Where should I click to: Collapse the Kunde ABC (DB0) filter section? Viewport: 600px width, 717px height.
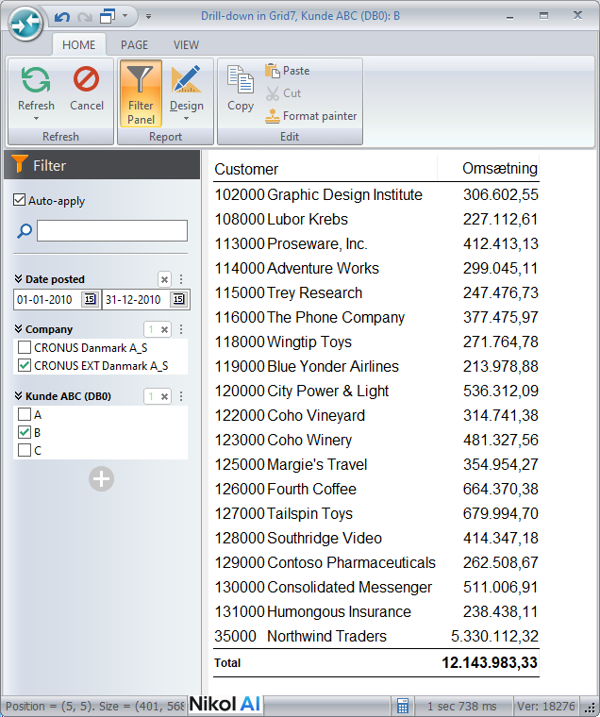(18, 395)
